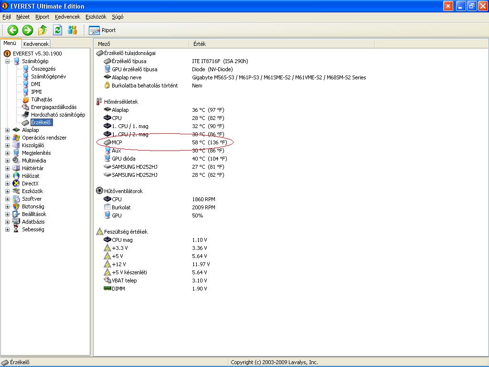Screen dimensions: 489x367
Task: Click the Energiagazdálkodás power icon
Action: [26, 107]
